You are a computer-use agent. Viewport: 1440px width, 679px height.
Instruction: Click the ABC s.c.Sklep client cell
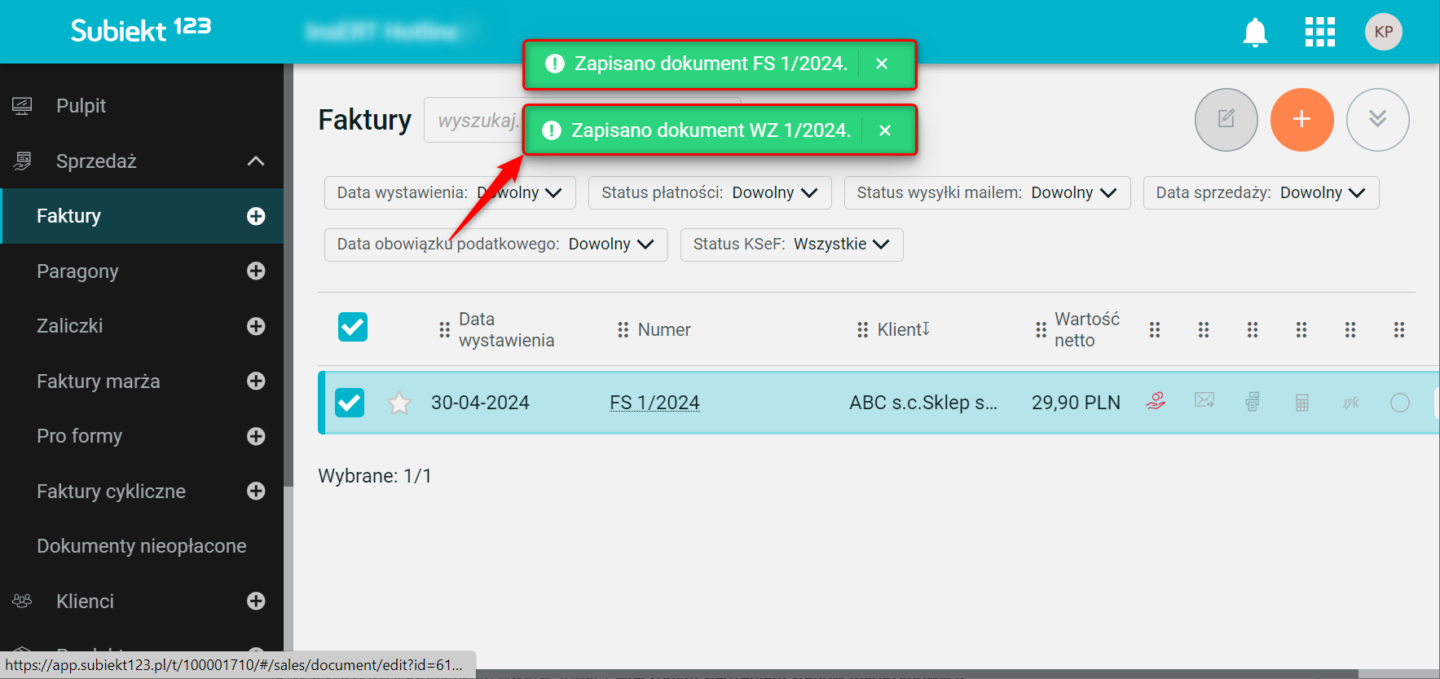tap(923, 403)
